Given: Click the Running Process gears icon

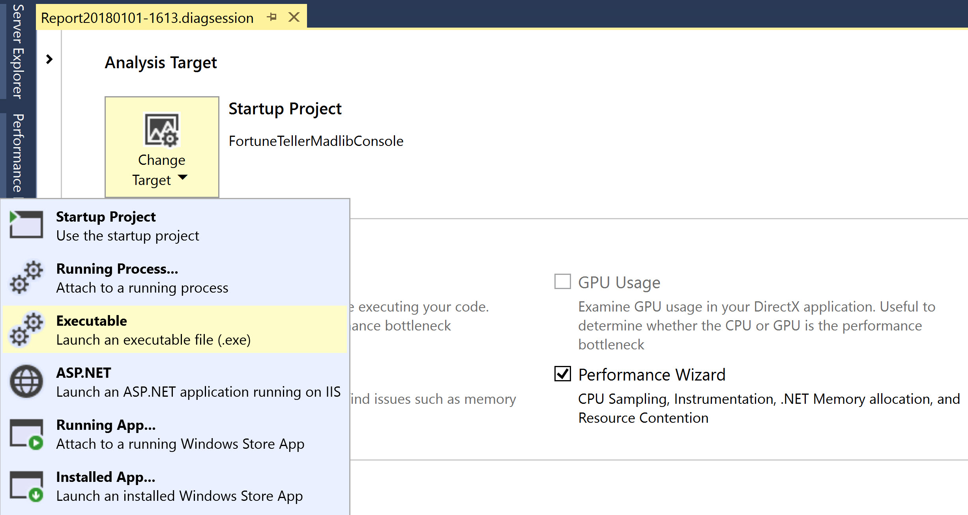Looking at the screenshot, I should [x=26, y=277].
